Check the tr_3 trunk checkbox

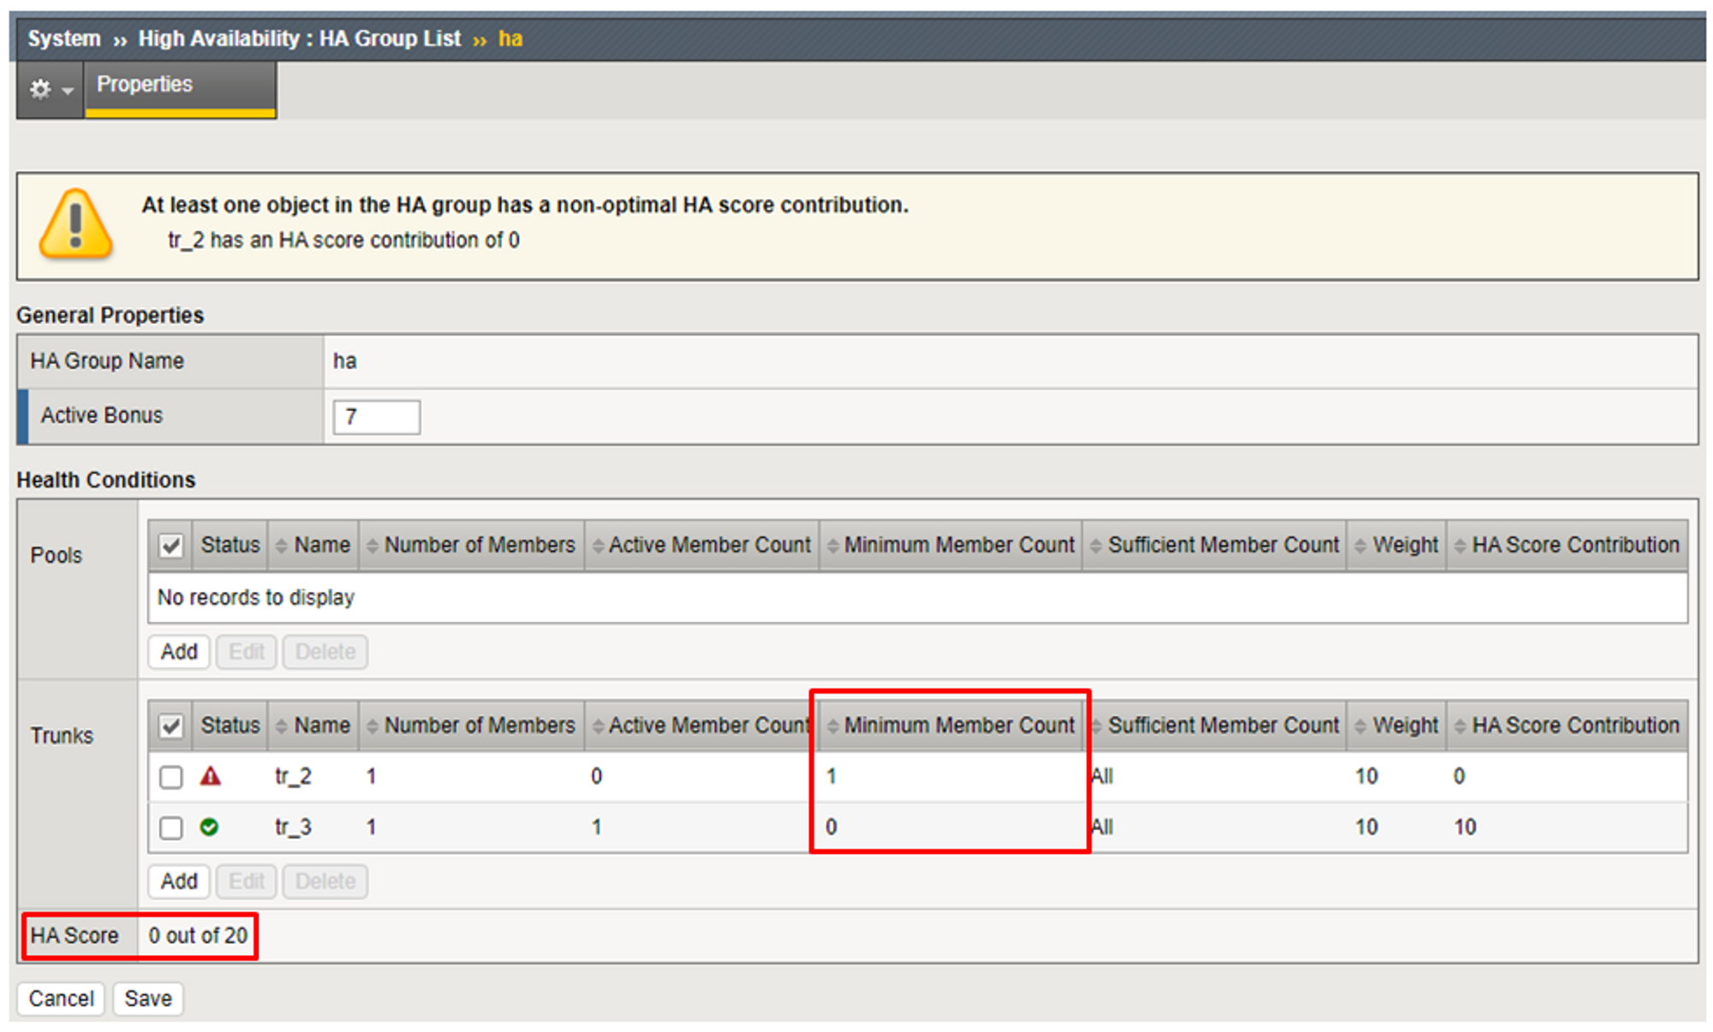click(x=171, y=827)
